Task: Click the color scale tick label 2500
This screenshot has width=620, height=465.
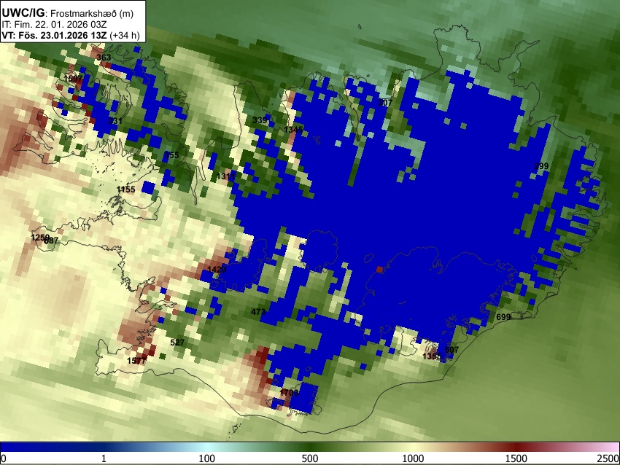Action: pos(608,458)
